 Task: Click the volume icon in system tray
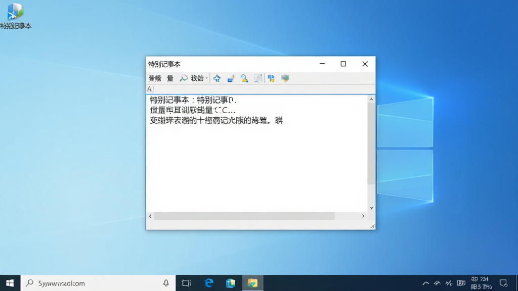pyautogui.click(x=449, y=283)
